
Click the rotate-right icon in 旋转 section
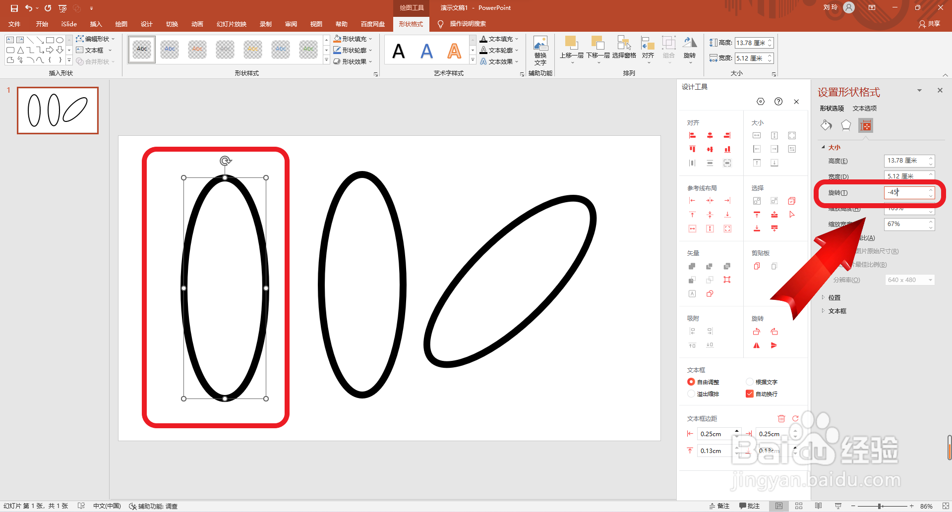(774, 332)
